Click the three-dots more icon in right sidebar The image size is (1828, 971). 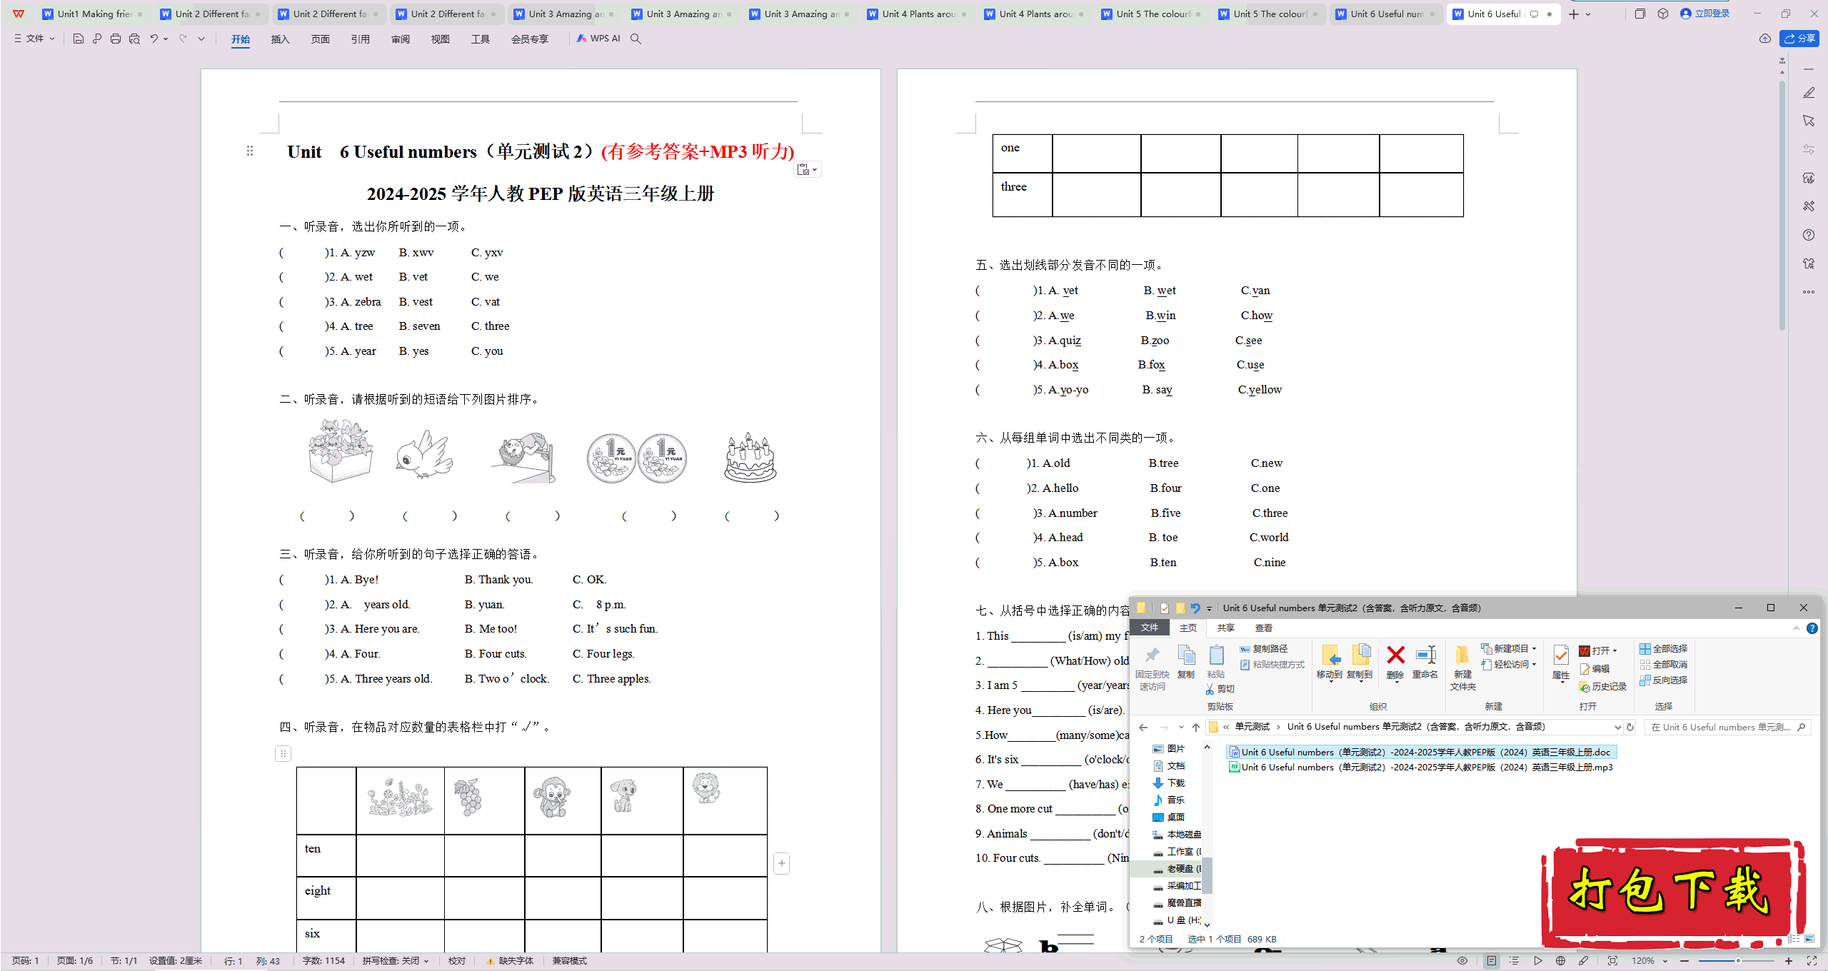pyautogui.click(x=1809, y=292)
